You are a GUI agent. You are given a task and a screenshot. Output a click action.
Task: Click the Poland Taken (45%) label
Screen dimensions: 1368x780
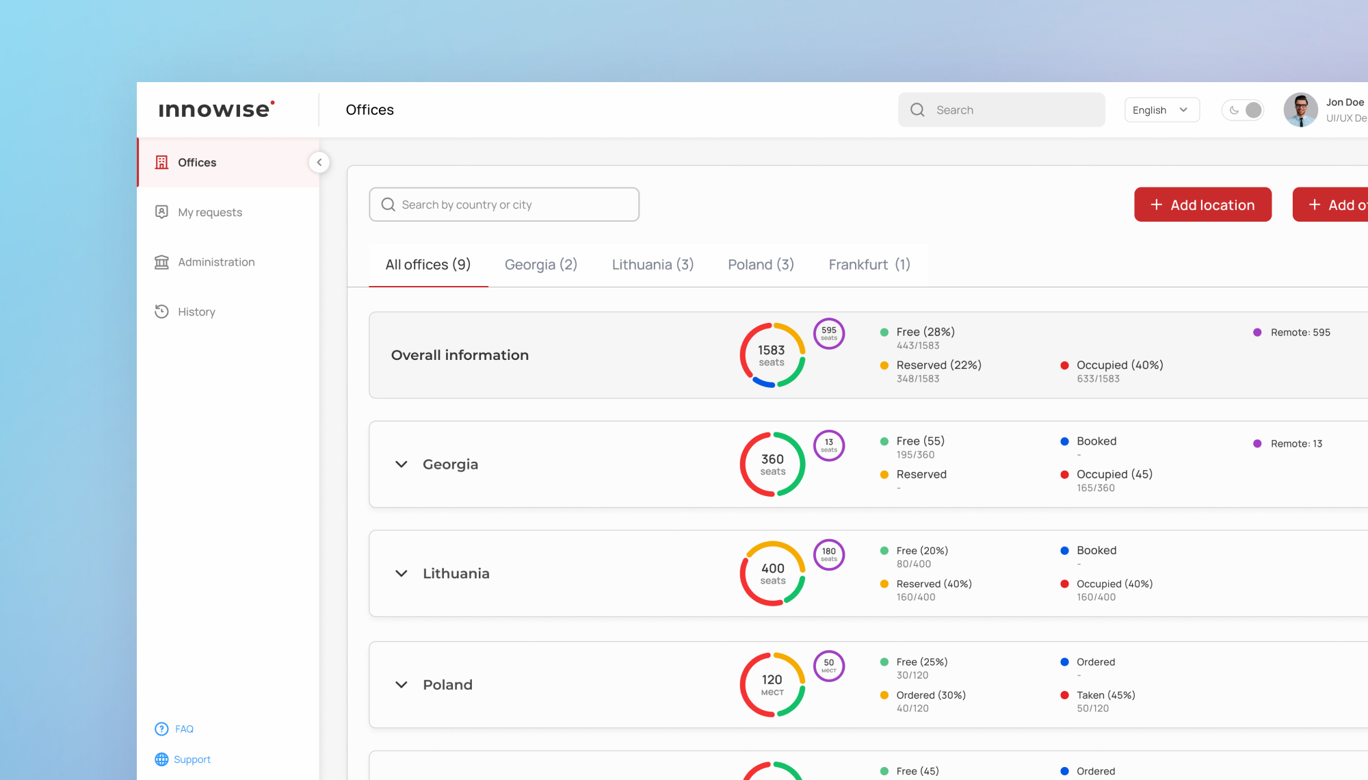(x=1106, y=695)
